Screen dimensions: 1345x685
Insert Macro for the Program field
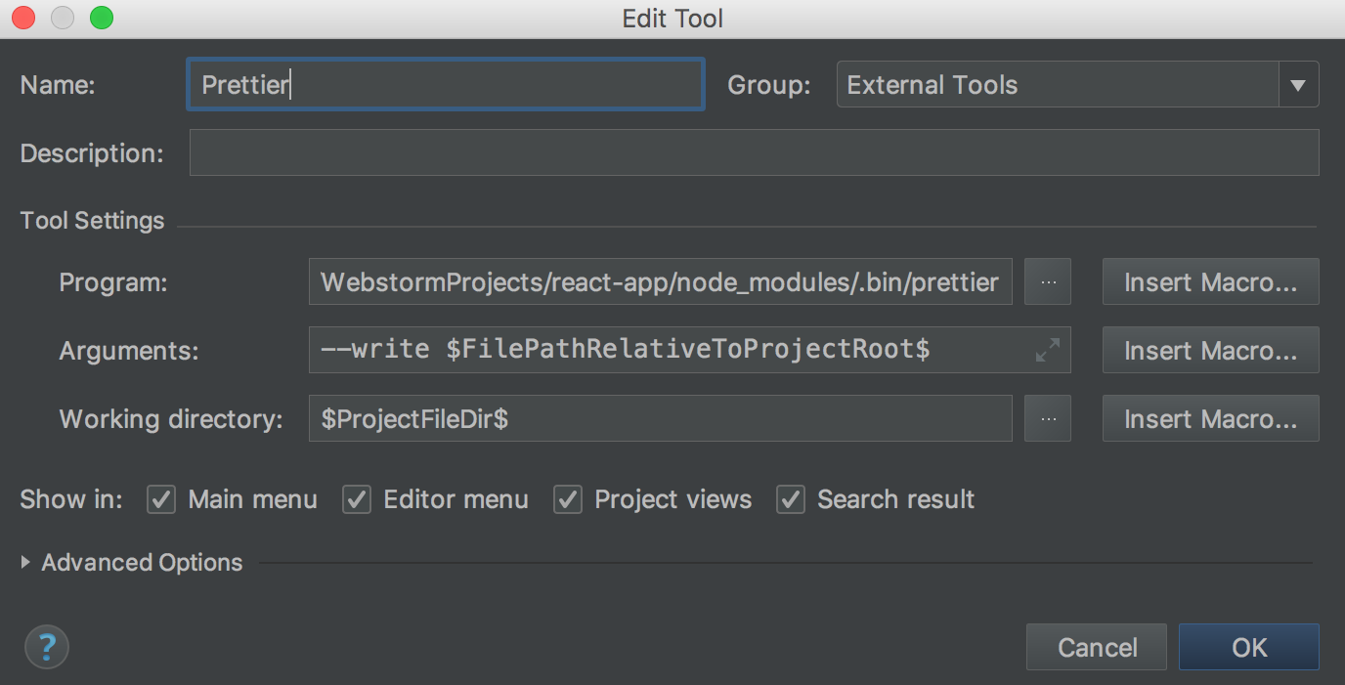tap(1210, 282)
